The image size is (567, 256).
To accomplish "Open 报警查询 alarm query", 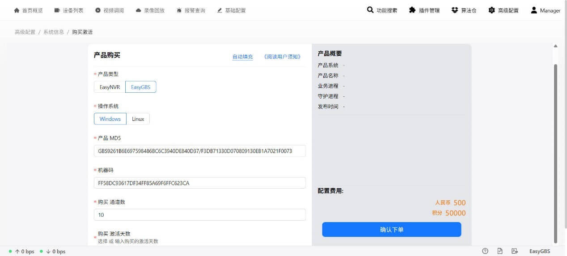I will 191,10.
